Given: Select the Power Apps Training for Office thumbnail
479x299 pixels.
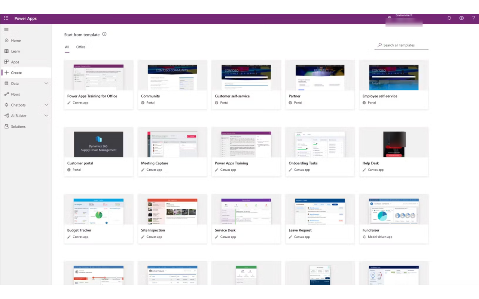Looking at the screenshot, I should 98,77.
